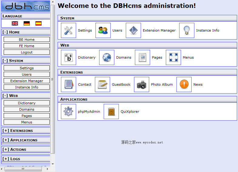Open Dictionary from sidebar menu
The height and width of the screenshot is (172, 238).
click(x=27, y=103)
